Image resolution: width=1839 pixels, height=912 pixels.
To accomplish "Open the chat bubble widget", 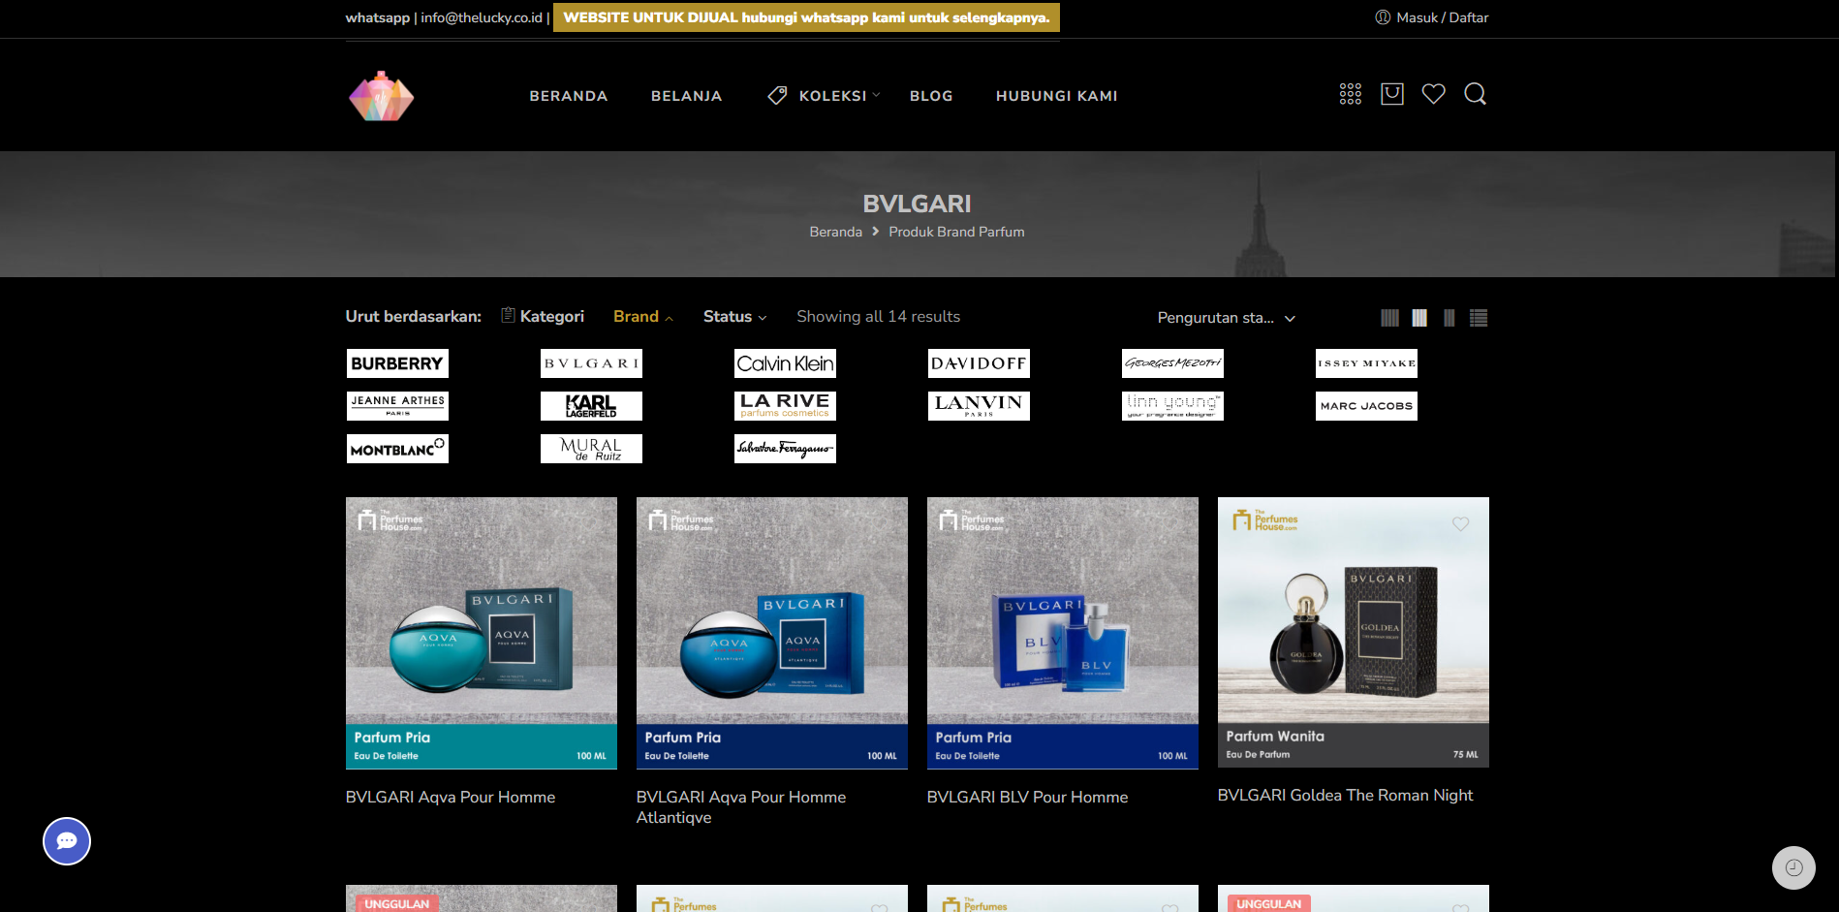I will (67, 841).
